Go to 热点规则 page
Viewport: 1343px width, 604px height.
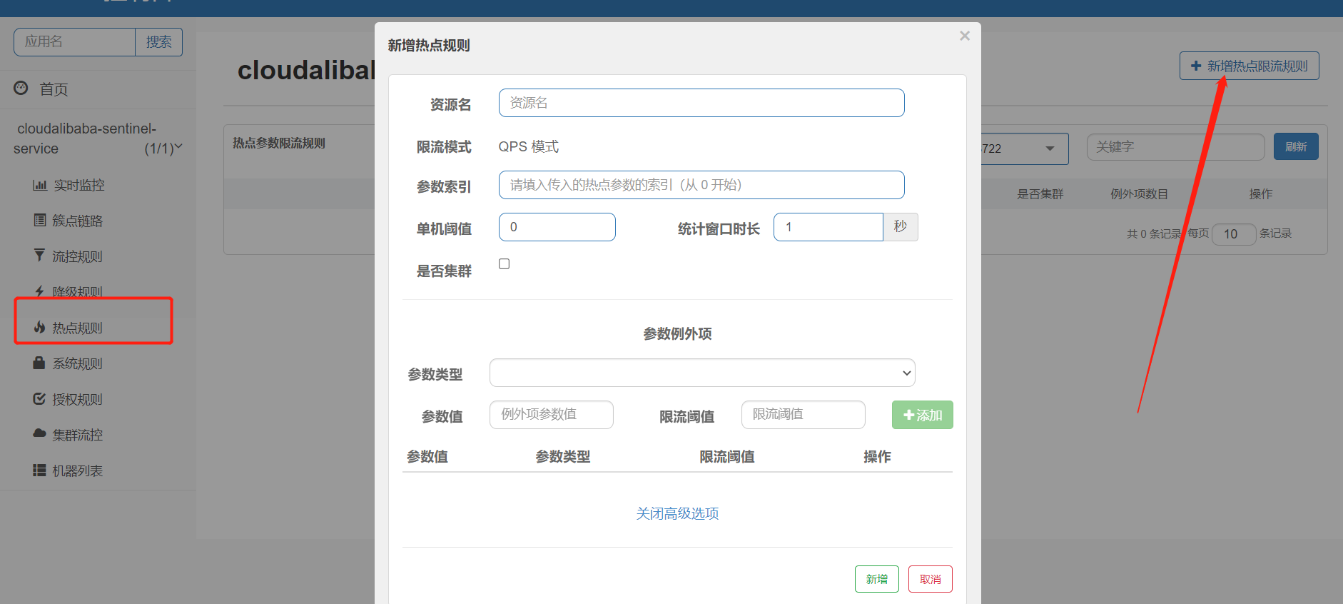pos(77,328)
